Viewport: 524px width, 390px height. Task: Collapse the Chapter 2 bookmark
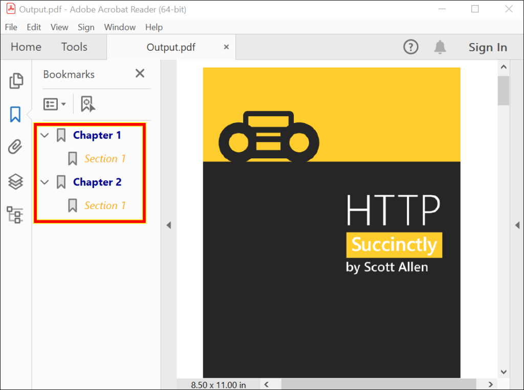tap(45, 182)
